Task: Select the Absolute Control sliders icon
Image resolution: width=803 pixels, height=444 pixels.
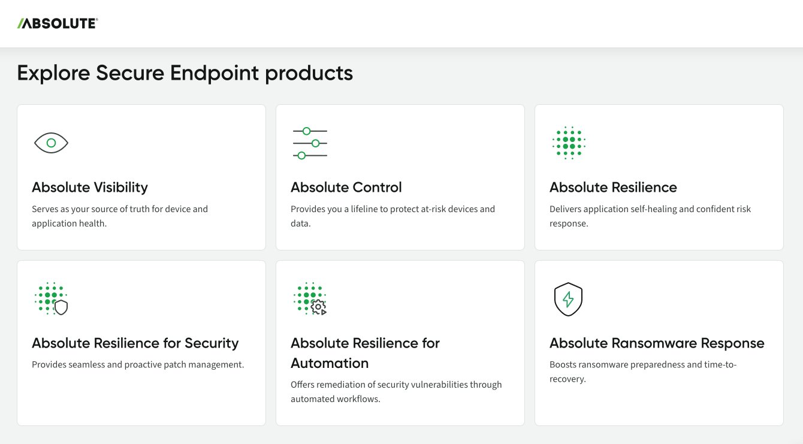Action: [x=310, y=142]
